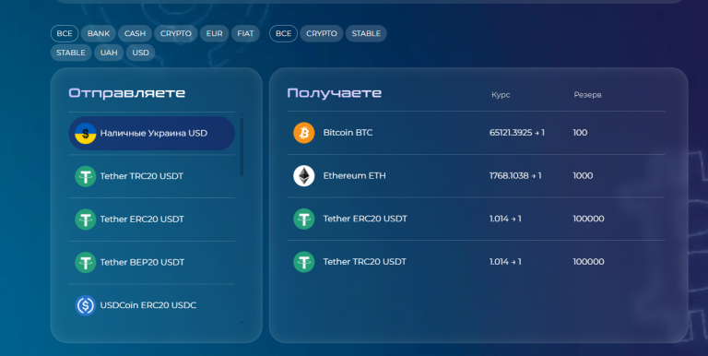Choose the USD filter tag

(140, 53)
